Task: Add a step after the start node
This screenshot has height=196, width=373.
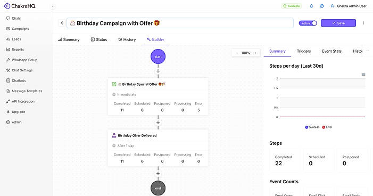Action: [x=158, y=71]
